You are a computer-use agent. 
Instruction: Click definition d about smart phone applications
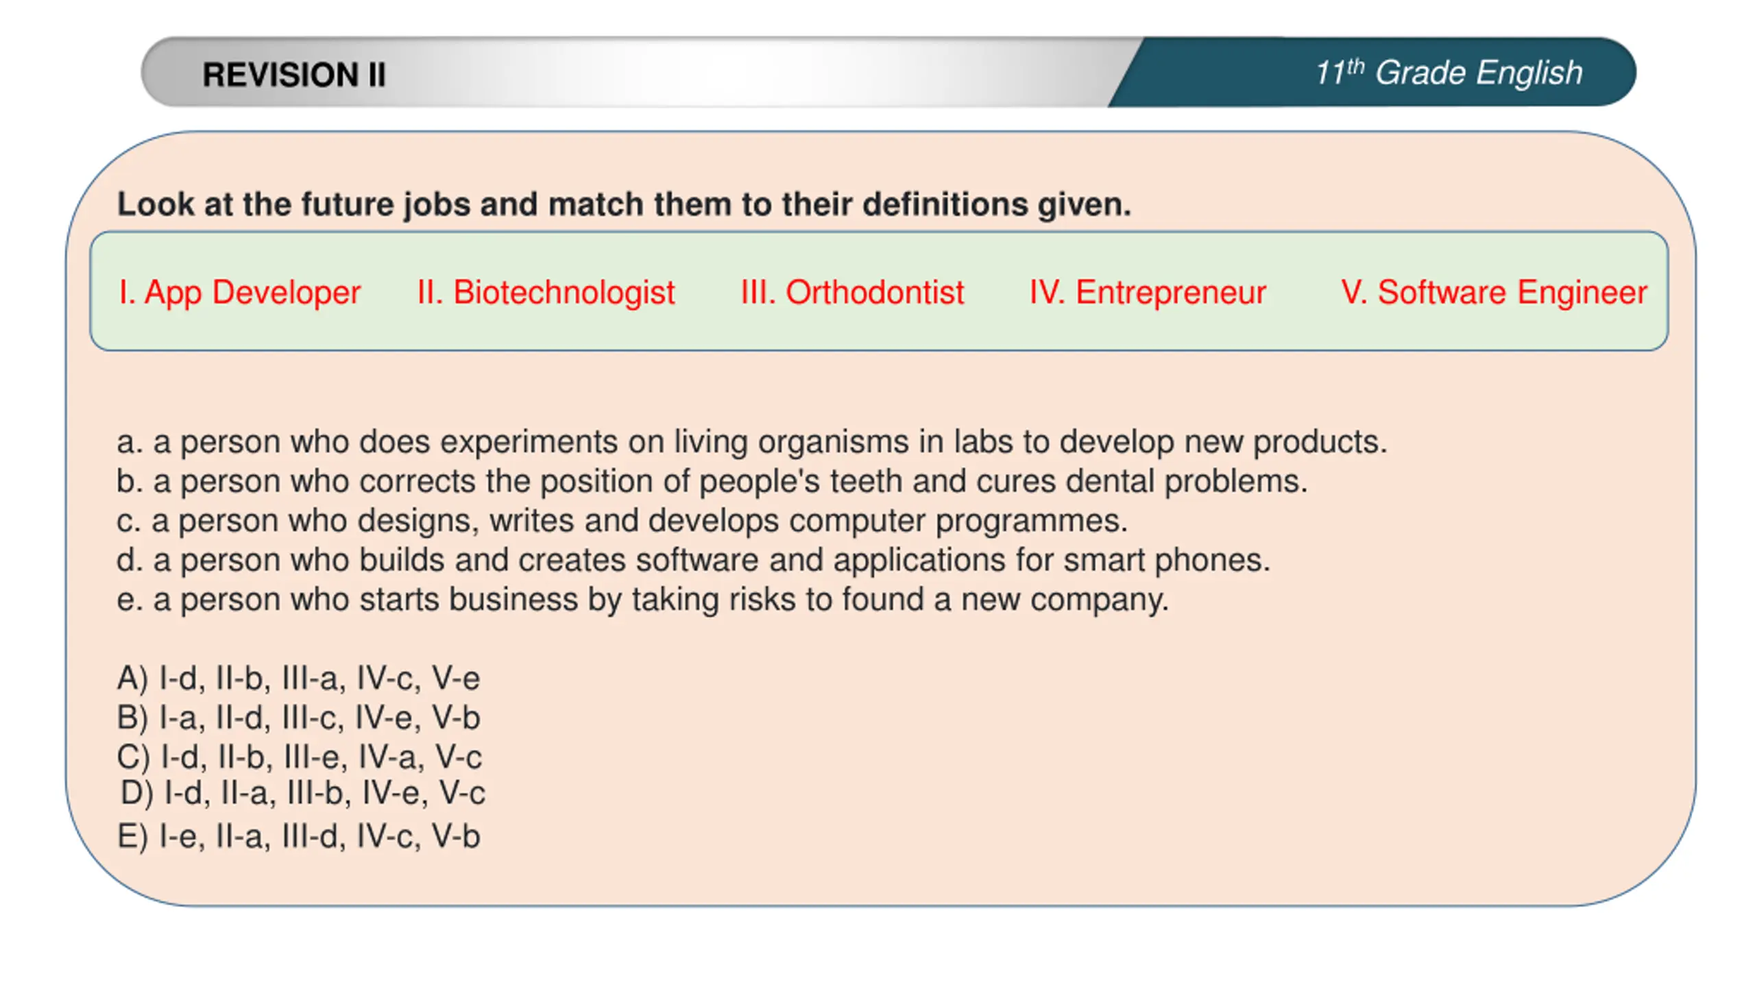693,560
